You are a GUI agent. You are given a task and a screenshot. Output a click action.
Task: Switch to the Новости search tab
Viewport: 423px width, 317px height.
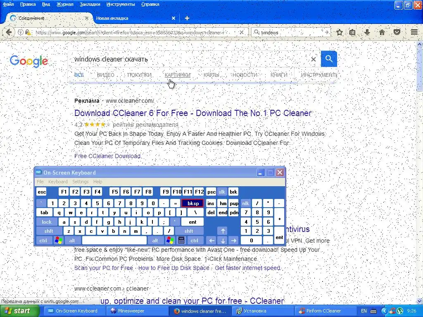(x=245, y=75)
